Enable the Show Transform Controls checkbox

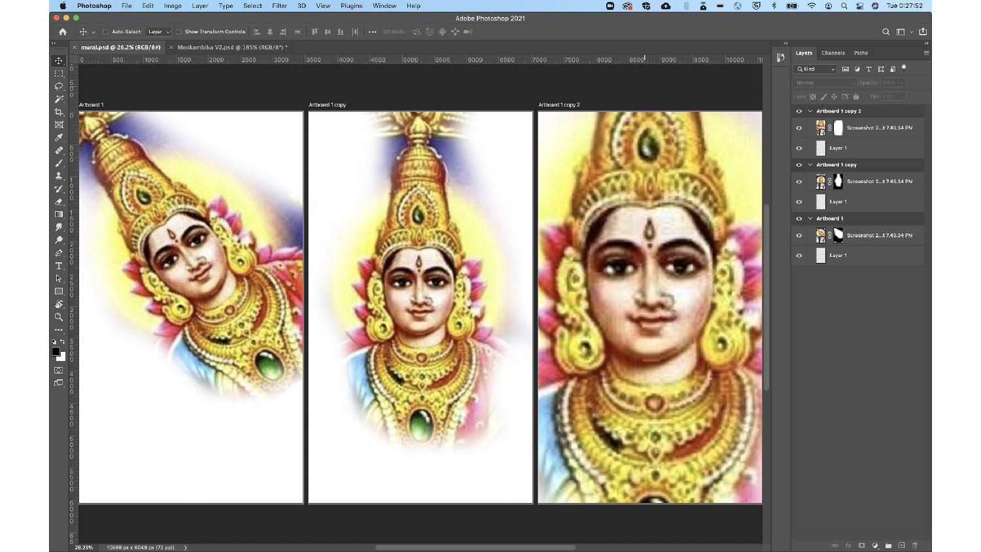179,31
